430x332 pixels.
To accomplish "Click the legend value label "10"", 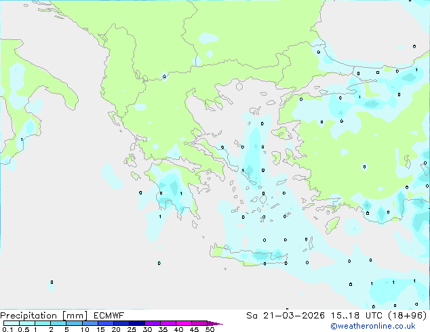I will (x=85, y=329).
